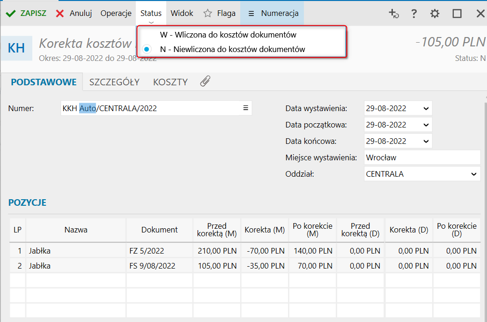
Task: Open the Operacje menu
Action: click(116, 14)
